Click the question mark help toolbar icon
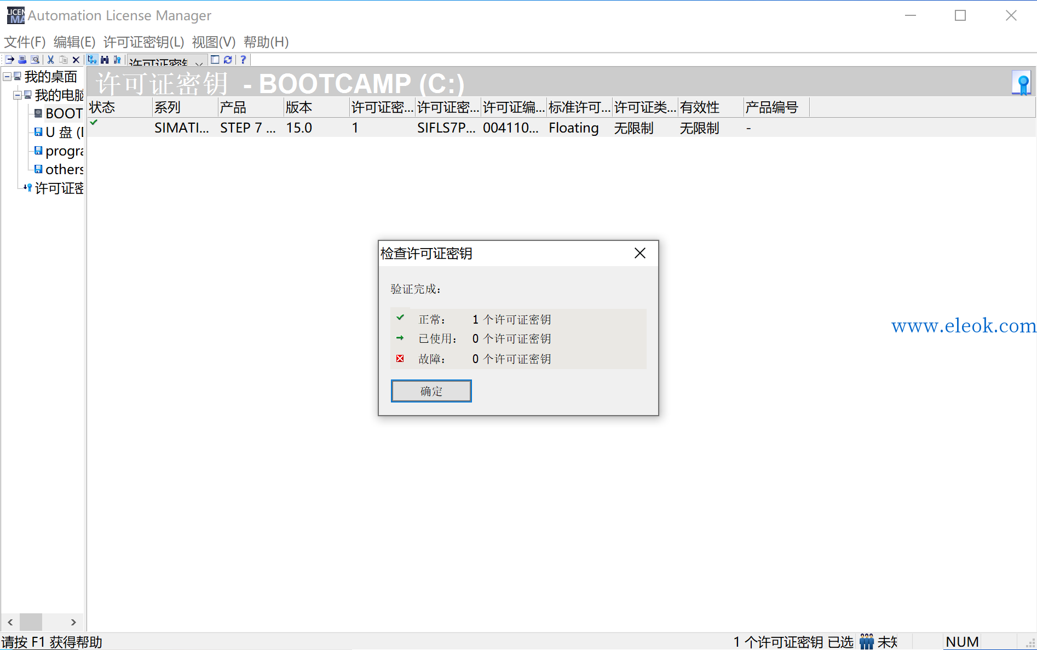Viewport: 1037px width, 650px height. click(243, 60)
